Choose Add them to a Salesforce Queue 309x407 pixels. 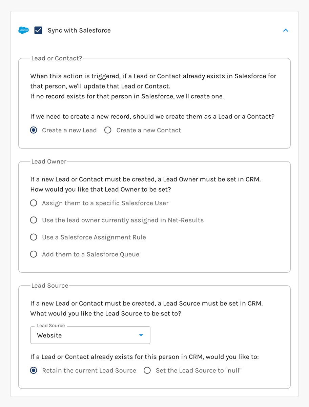[x=34, y=254]
